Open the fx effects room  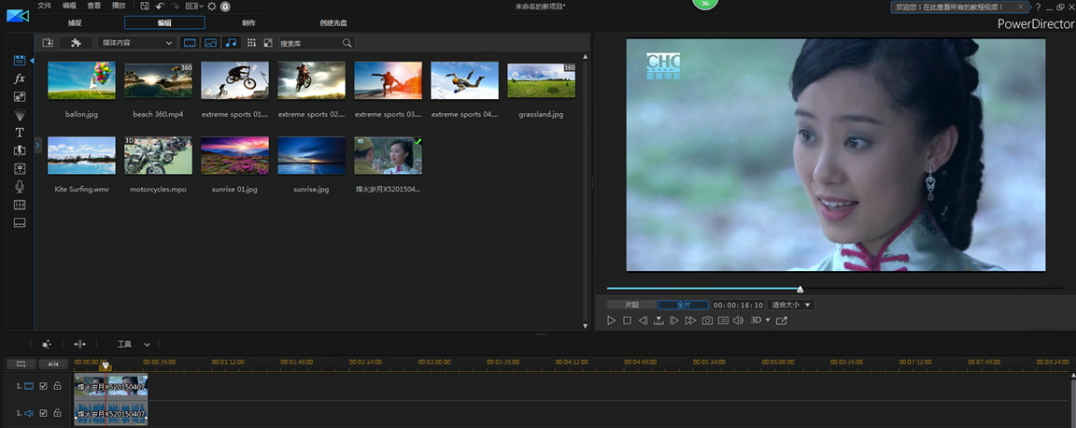pyautogui.click(x=19, y=78)
